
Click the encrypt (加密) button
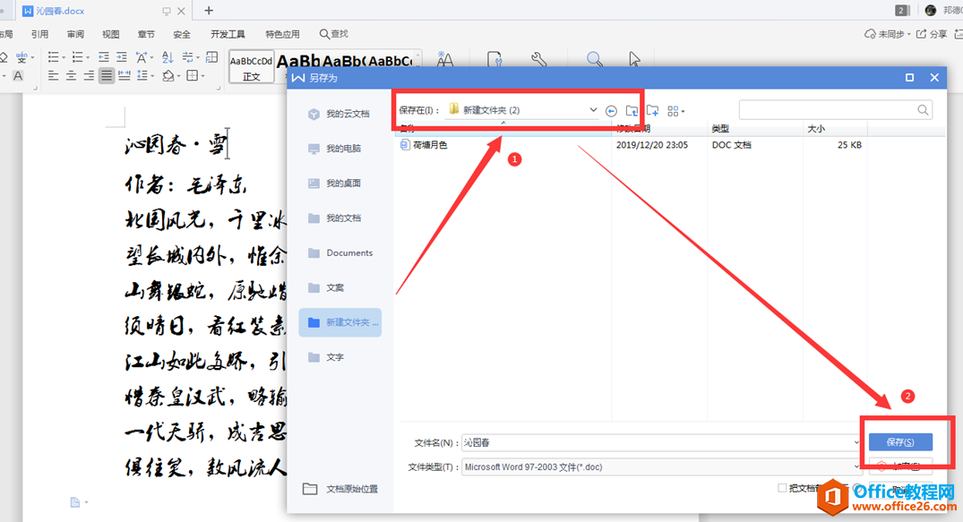pyautogui.click(x=900, y=466)
